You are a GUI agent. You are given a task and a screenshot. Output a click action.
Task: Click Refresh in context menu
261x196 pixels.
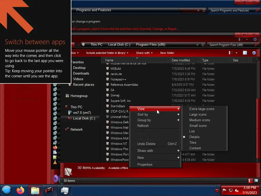click(155, 126)
